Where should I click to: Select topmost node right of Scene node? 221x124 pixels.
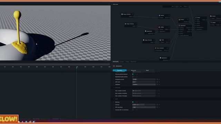coord(215,17)
